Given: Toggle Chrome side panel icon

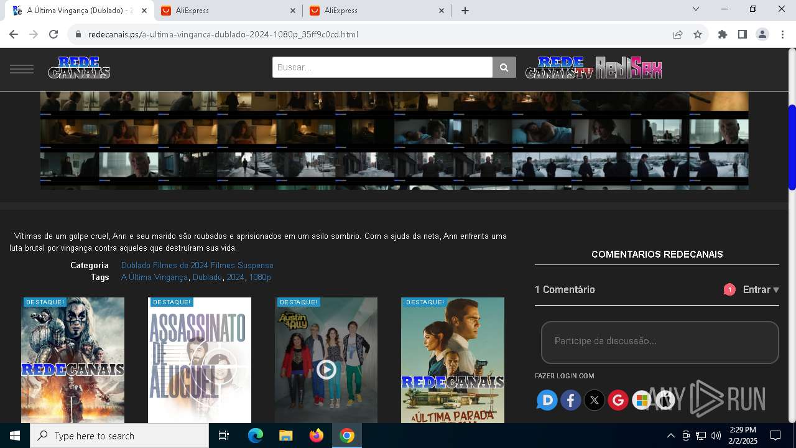Looking at the screenshot, I should 743,34.
